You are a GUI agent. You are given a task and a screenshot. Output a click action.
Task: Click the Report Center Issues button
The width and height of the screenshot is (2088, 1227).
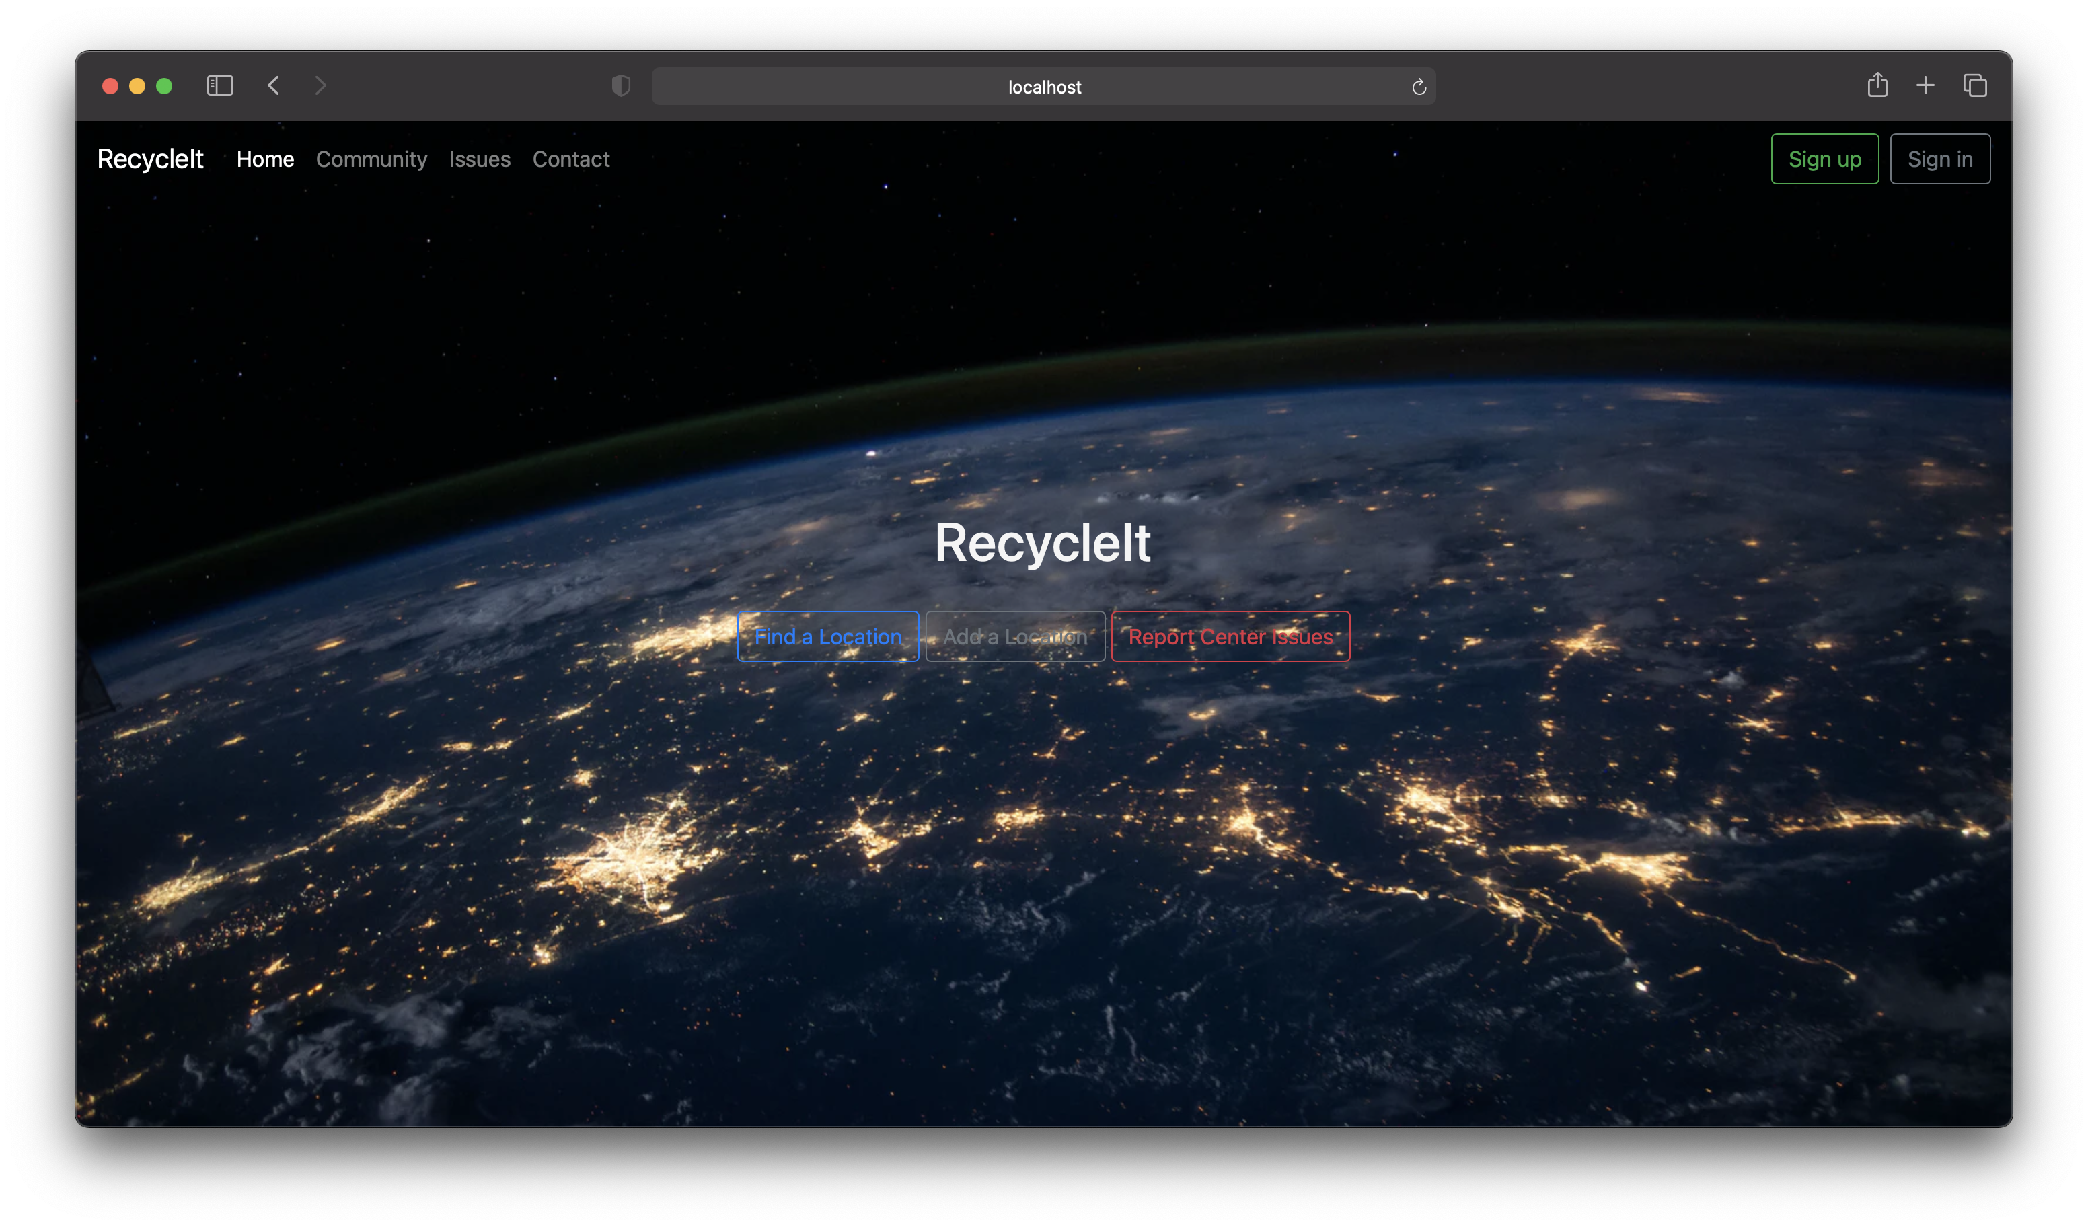click(x=1230, y=636)
